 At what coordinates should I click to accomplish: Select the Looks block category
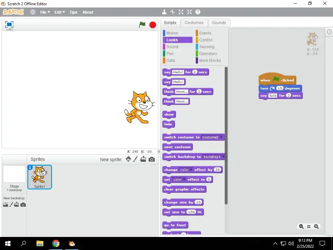178,40
